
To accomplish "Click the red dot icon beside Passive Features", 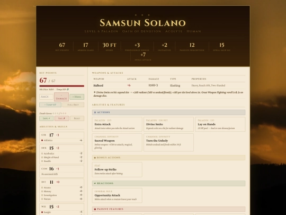I will (x=95, y=209).
